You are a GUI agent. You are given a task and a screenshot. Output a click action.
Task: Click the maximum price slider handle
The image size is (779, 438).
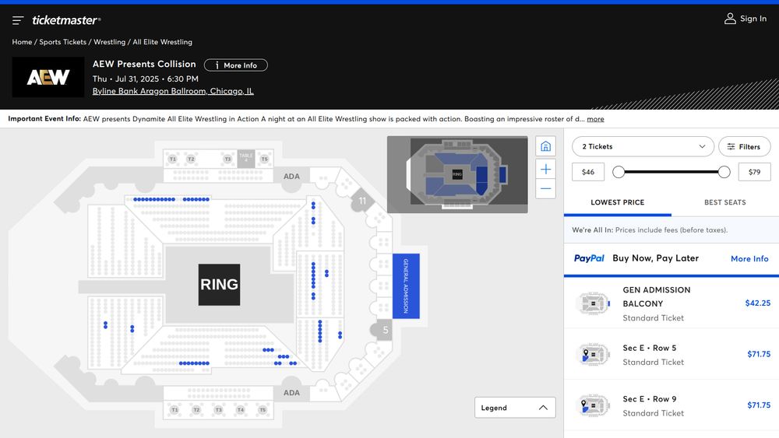click(x=724, y=172)
